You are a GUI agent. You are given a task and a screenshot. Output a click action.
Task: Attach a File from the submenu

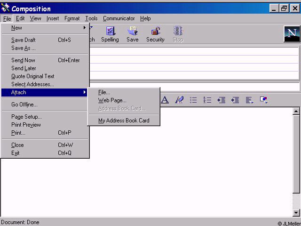coord(124,92)
